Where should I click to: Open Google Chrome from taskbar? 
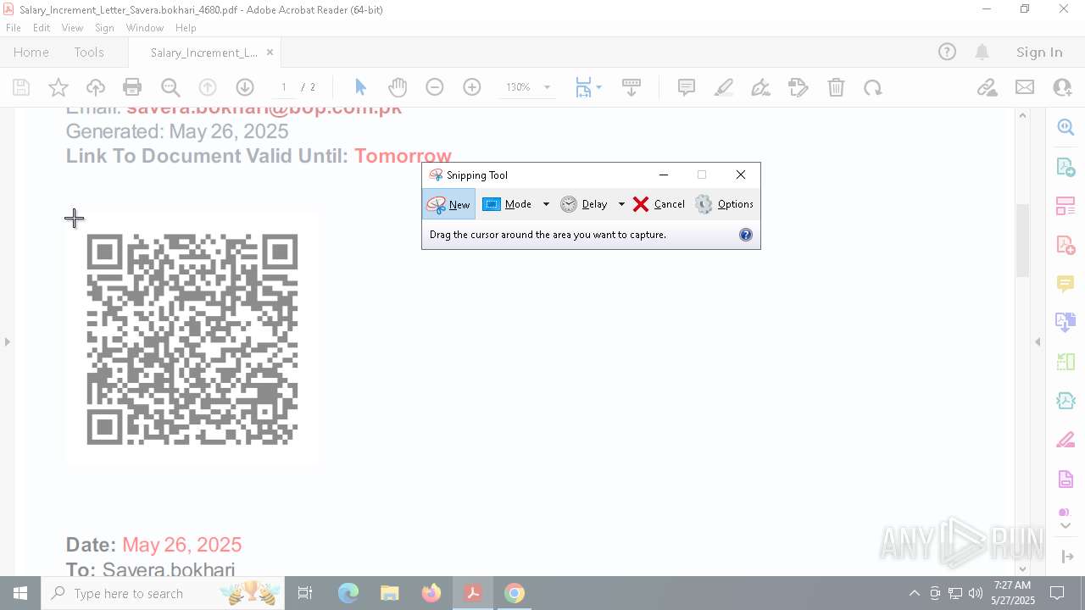tap(515, 593)
